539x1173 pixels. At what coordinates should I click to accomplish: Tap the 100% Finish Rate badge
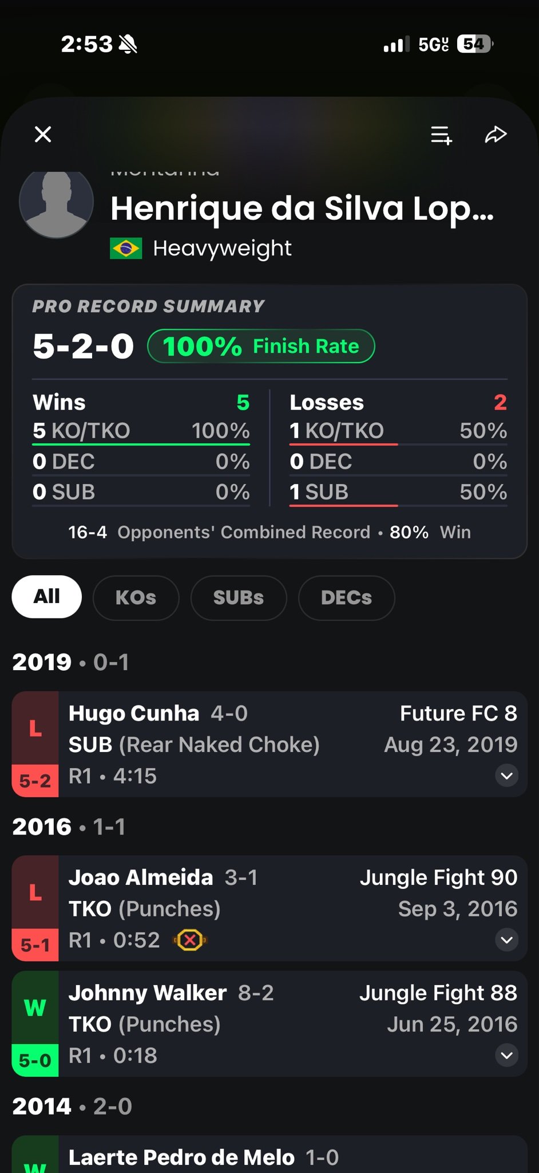click(261, 346)
